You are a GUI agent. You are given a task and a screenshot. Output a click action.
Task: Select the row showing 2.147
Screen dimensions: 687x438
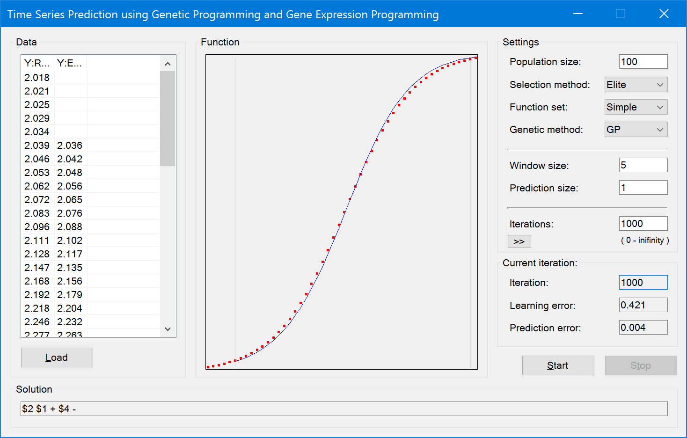tap(90, 268)
